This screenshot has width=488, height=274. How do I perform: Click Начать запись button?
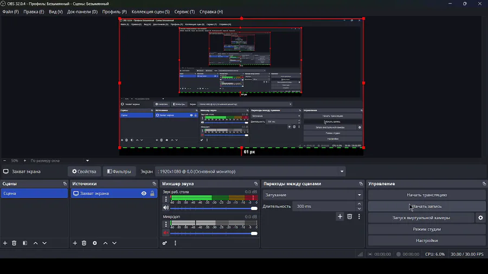click(427, 206)
